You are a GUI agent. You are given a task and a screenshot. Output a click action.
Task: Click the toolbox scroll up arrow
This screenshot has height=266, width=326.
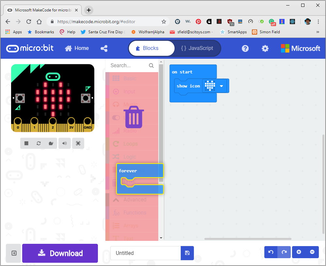(x=161, y=62)
